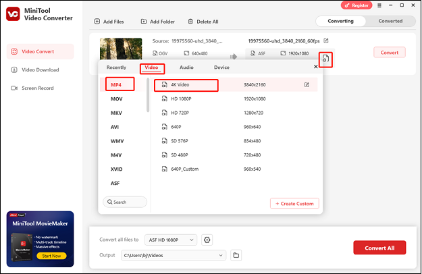Choose XVID in the format list
Image resolution: width=422 pixels, height=274 pixels.
(116, 169)
